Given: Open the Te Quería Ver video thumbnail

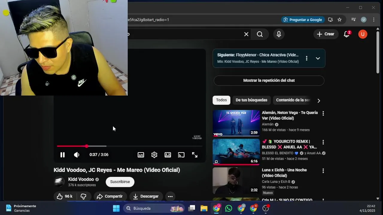Looking at the screenshot, I should 236,123.
